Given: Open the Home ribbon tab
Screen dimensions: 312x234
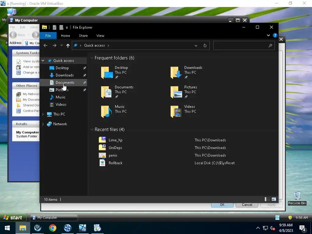Looking at the screenshot, I should coord(66,36).
